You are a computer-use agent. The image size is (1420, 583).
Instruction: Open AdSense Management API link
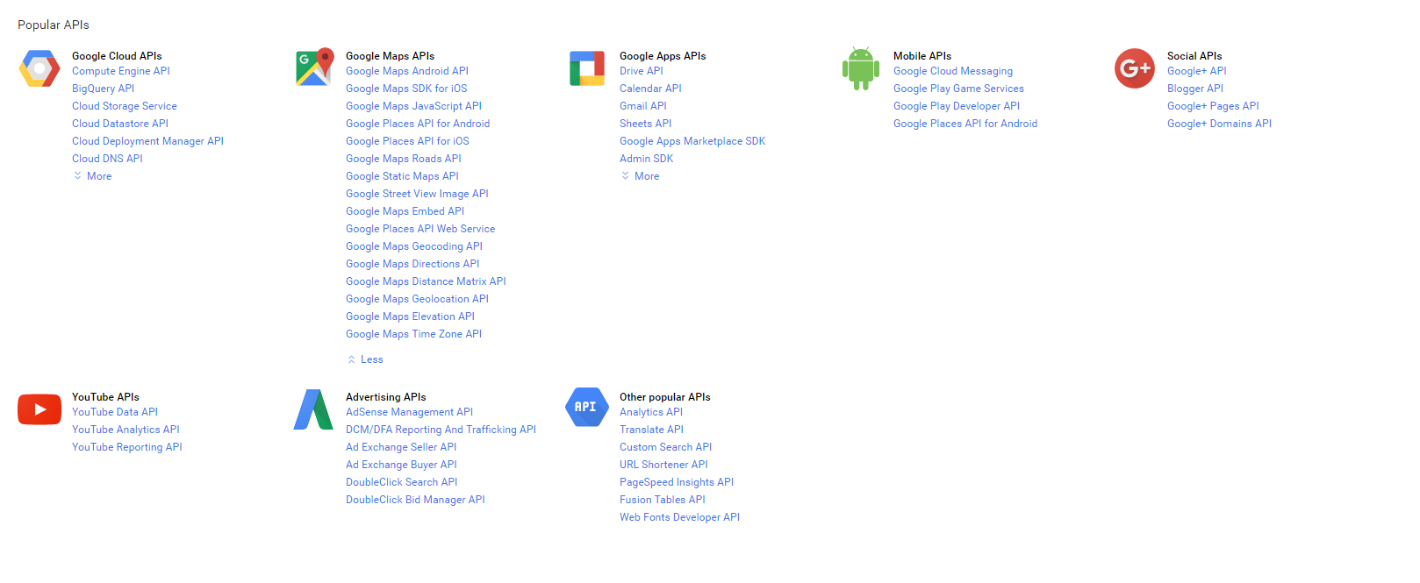pyautogui.click(x=409, y=412)
